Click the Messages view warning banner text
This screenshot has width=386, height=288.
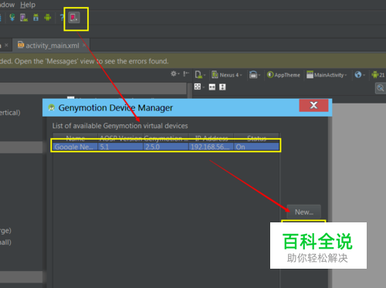[84, 61]
